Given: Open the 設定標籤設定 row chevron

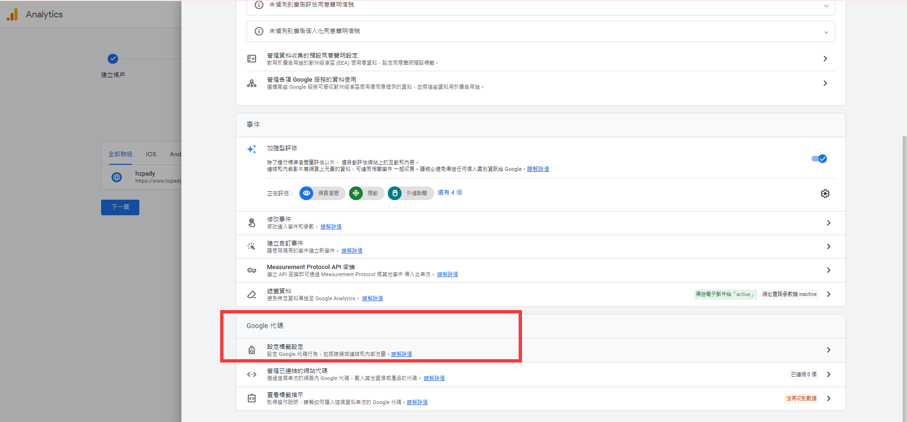Looking at the screenshot, I should (828, 350).
